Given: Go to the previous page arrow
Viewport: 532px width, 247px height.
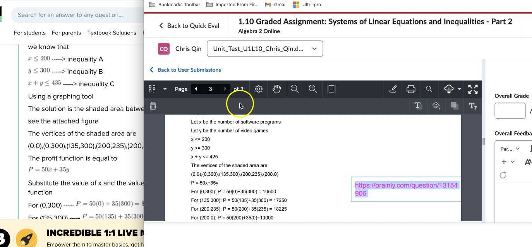Looking at the screenshot, I should point(196,89).
